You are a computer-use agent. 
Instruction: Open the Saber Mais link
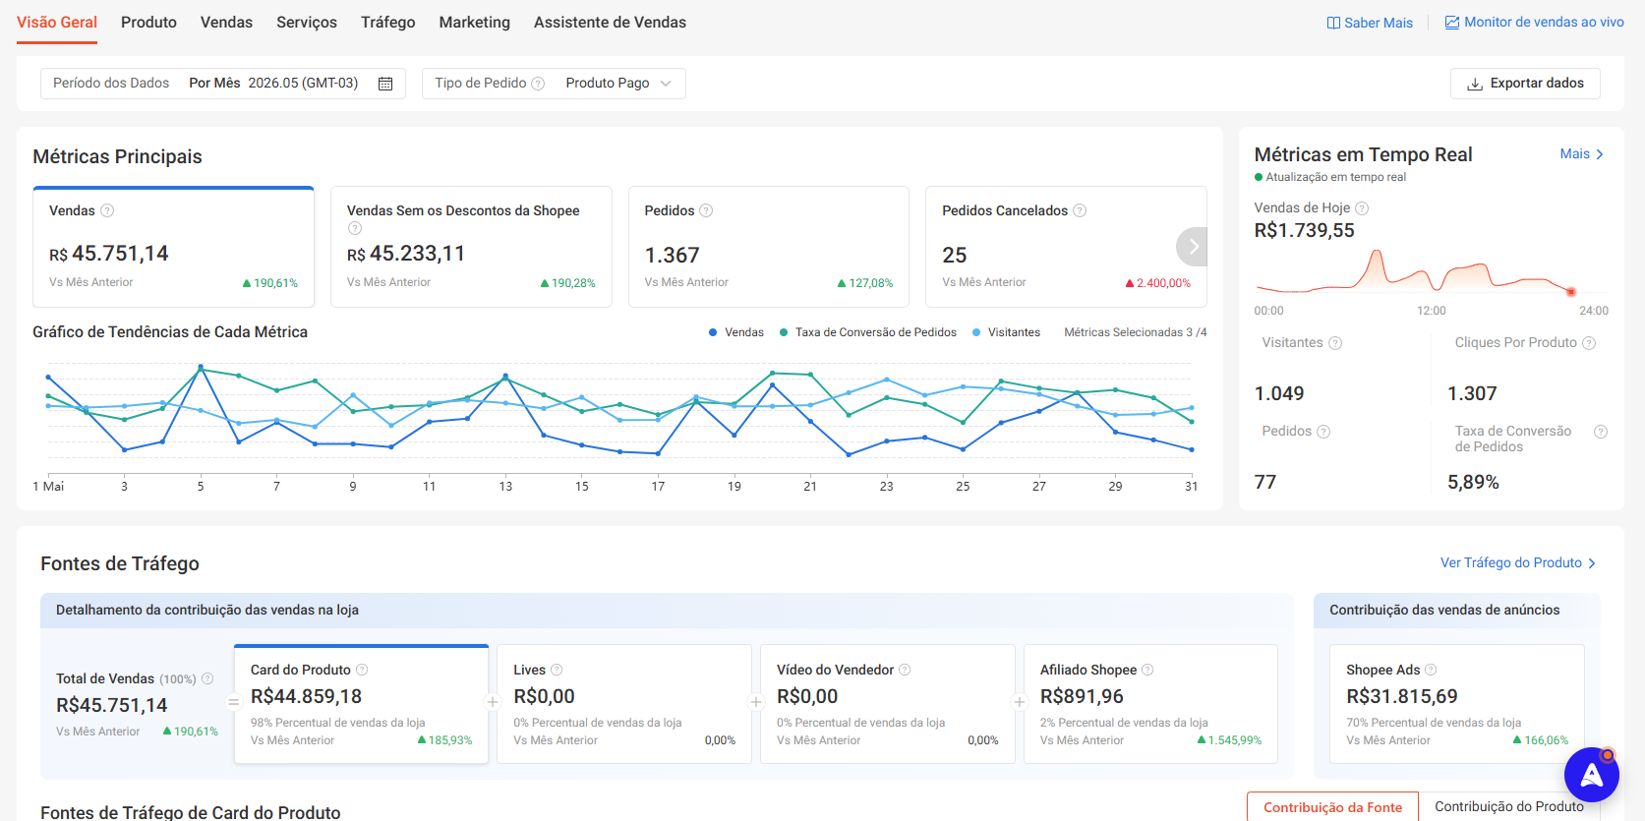pyautogui.click(x=1370, y=23)
